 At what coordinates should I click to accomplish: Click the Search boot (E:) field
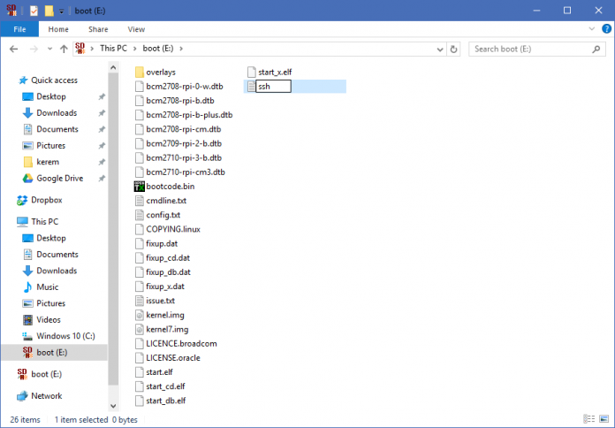click(530, 49)
